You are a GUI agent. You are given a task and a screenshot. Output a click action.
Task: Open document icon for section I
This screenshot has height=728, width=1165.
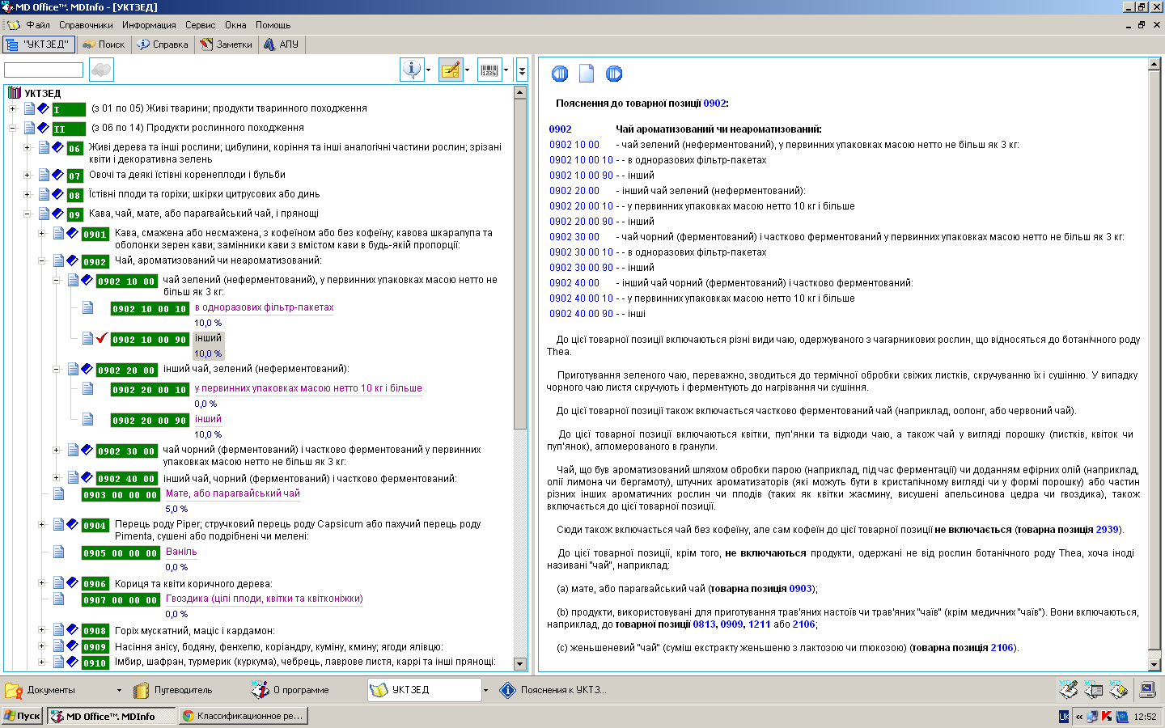[x=30, y=108]
